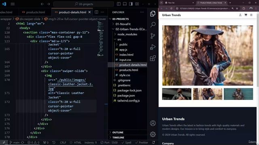Toggle secondary side bar layout icon
259x145 pixels.
131,4
